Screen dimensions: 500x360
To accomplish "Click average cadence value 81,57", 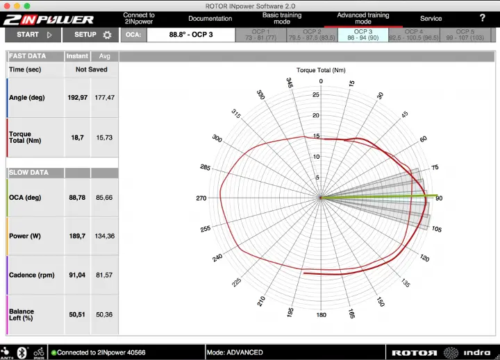I will [104, 275].
